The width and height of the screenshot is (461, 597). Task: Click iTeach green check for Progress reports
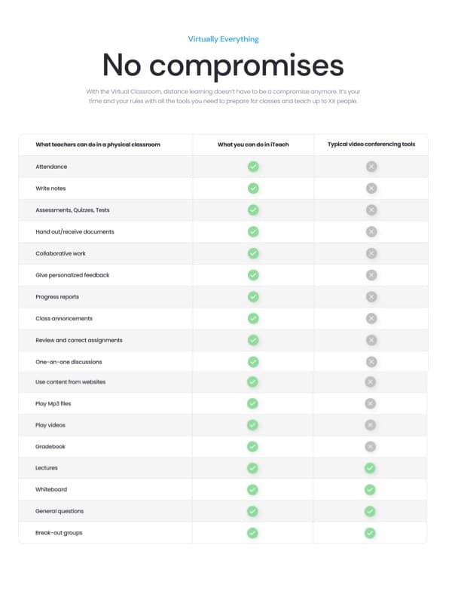pyautogui.click(x=253, y=297)
